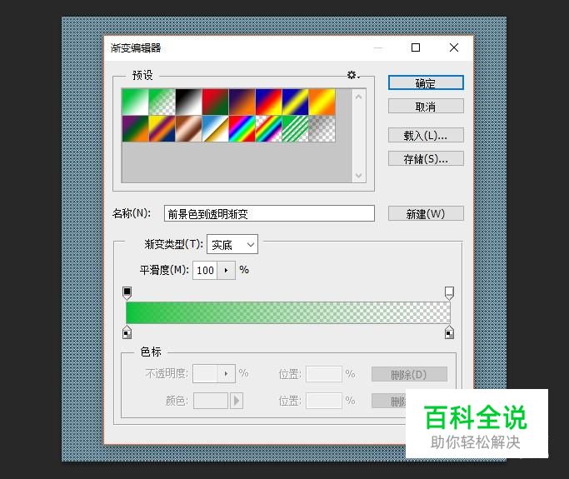Open the 平滑度 slider arrow
Screen dimensions: 569x479
226,271
